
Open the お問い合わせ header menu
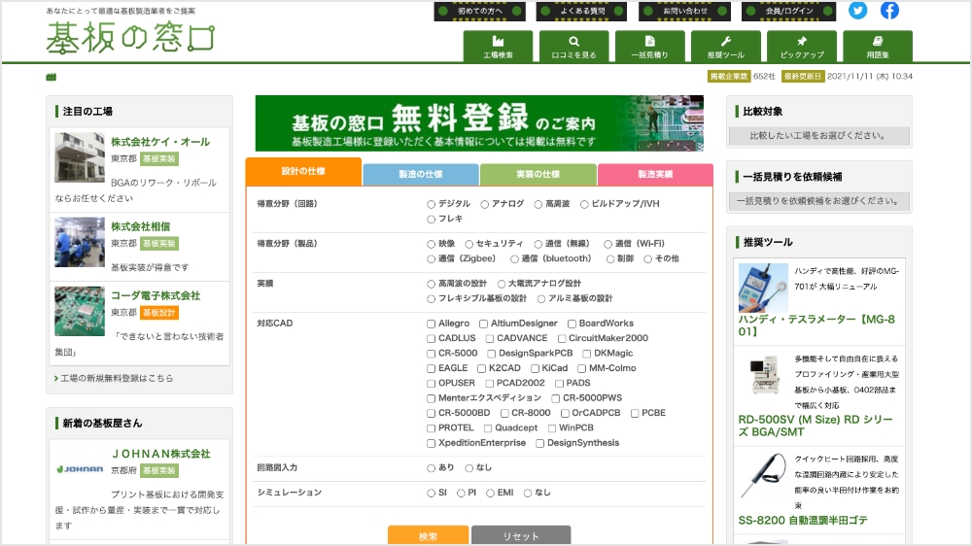tap(684, 11)
